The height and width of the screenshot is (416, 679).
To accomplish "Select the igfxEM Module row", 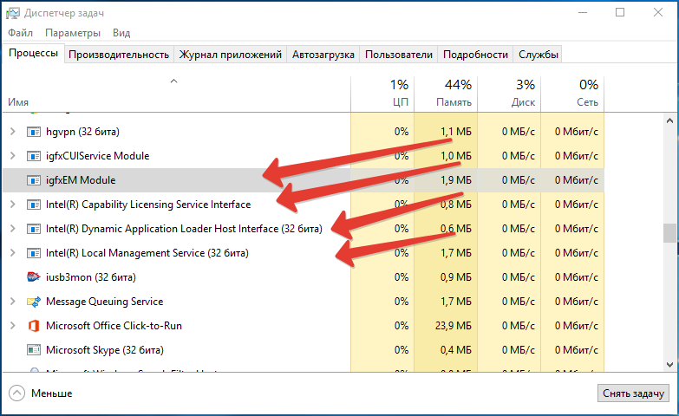I will (x=304, y=180).
